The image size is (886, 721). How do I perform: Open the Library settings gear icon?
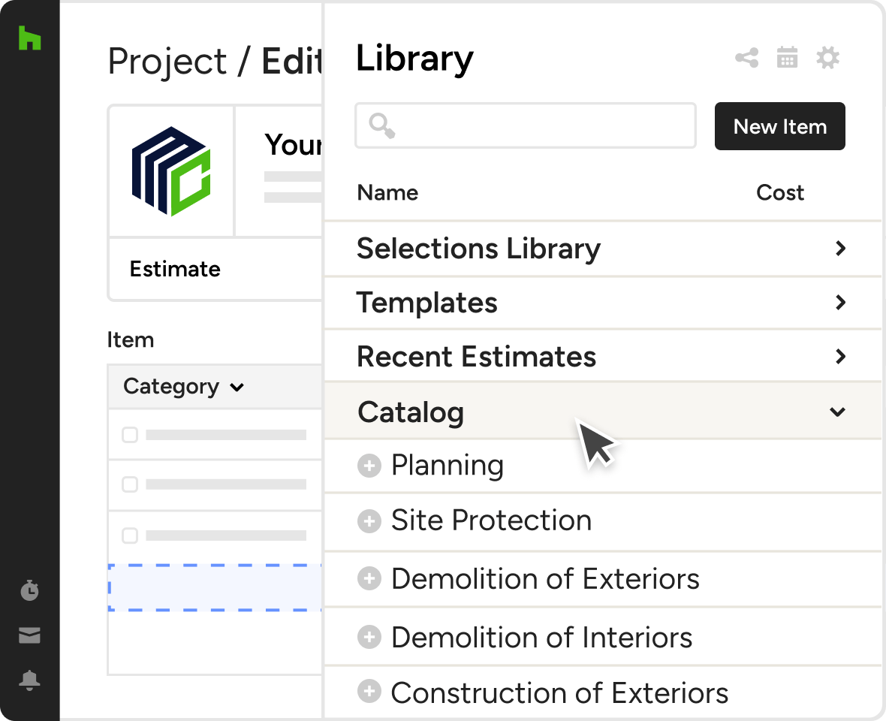pos(827,58)
